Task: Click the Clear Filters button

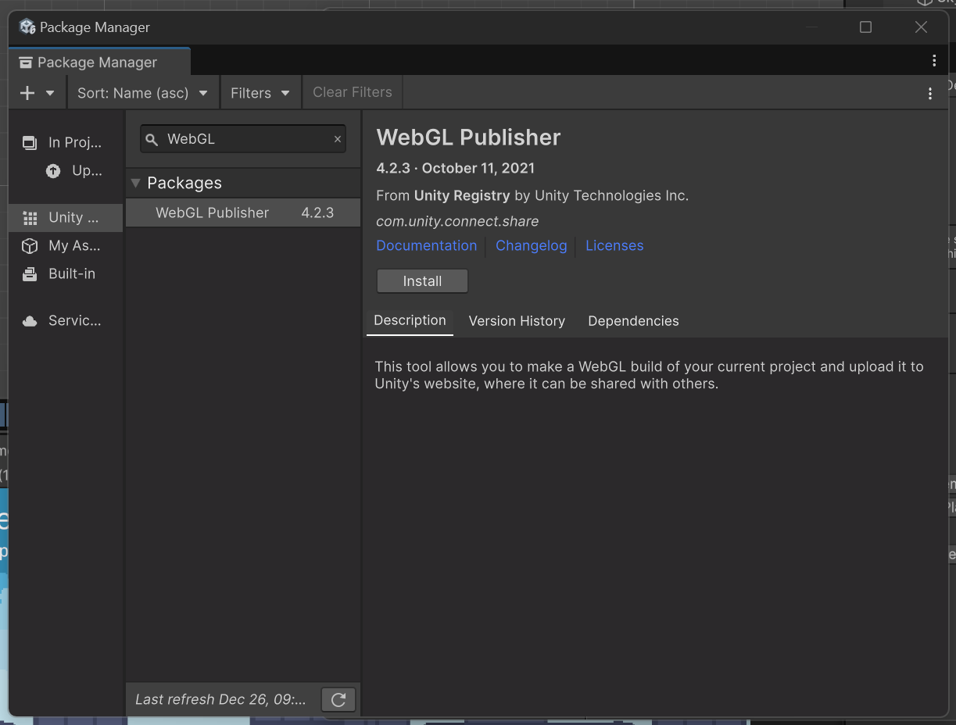Action: click(x=353, y=92)
